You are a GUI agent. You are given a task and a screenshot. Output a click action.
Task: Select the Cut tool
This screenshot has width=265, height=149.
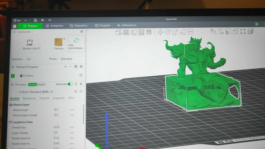pyautogui.click(x=191, y=32)
